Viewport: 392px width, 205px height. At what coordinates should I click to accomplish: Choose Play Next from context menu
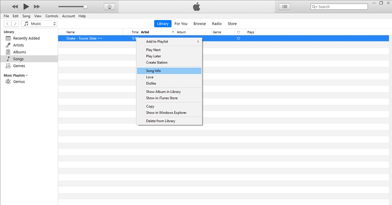coord(169,50)
